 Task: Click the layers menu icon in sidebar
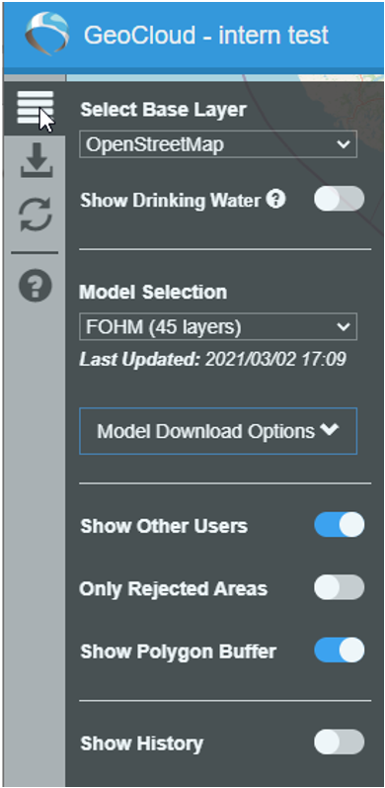pyautogui.click(x=36, y=108)
